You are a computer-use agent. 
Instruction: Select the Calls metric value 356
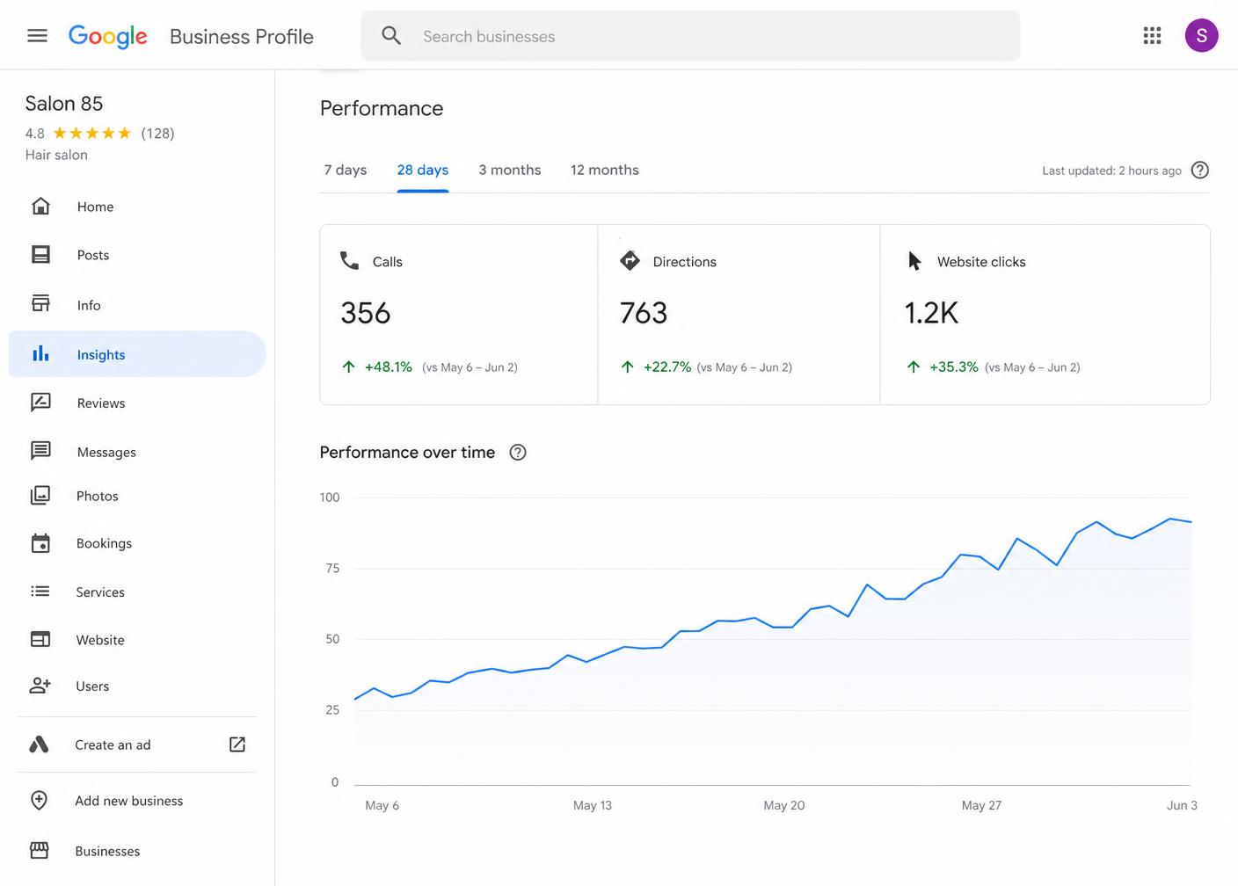pos(365,313)
